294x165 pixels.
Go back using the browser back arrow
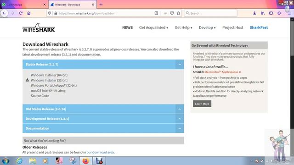pos(4,13)
